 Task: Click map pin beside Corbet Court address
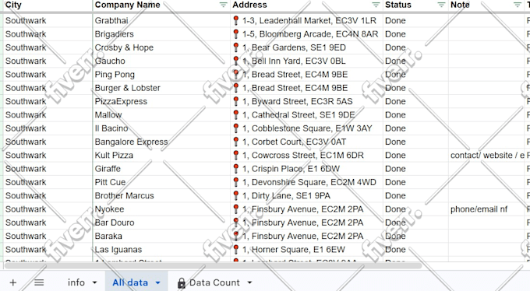point(236,142)
